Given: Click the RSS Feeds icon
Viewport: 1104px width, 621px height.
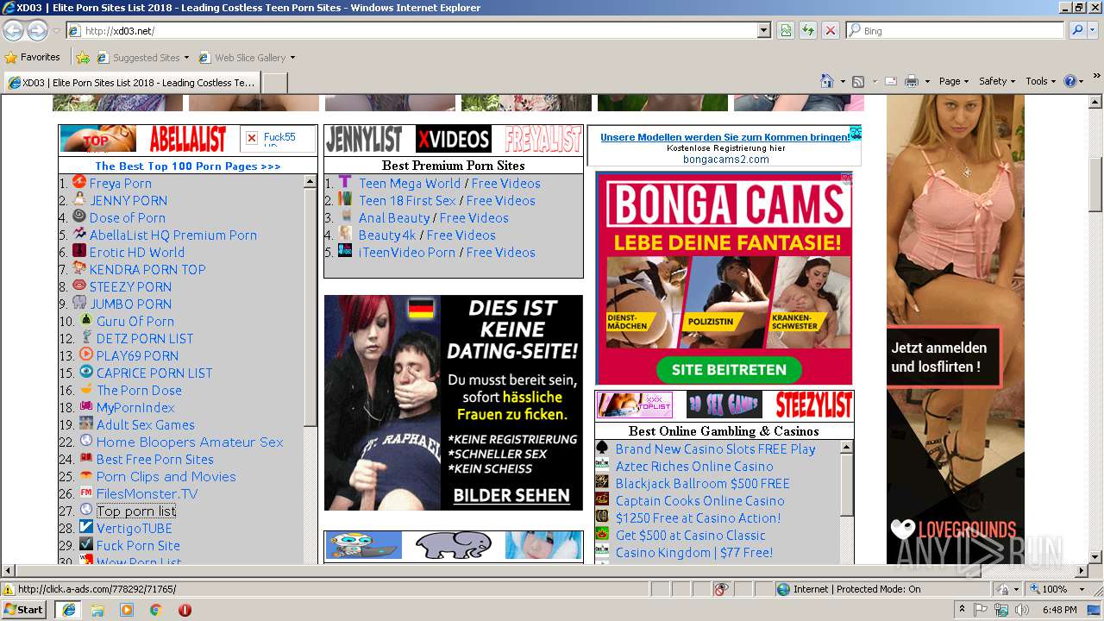Looking at the screenshot, I should (x=858, y=81).
